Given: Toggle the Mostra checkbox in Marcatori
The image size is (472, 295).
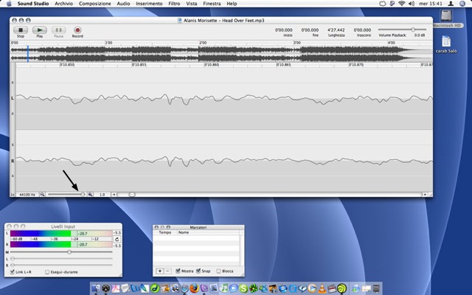Looking at the screenshot, I should click(178, 271).
